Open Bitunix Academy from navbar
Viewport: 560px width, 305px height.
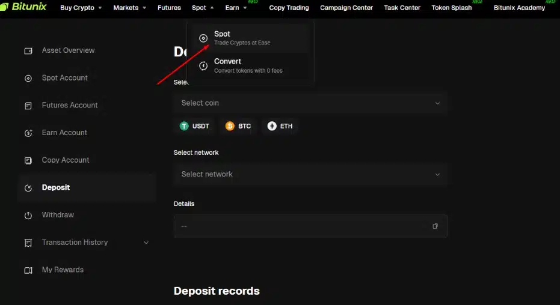519,7
